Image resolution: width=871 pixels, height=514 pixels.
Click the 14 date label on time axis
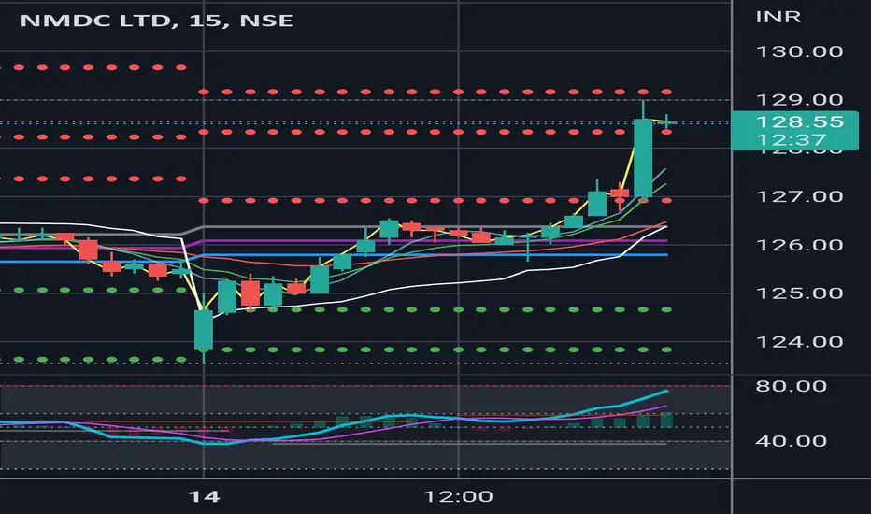point(204,496)
